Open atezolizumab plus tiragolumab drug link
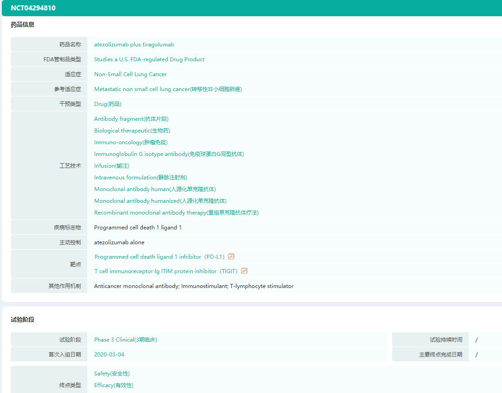502x393 pixels. click(x=134, y=45)
